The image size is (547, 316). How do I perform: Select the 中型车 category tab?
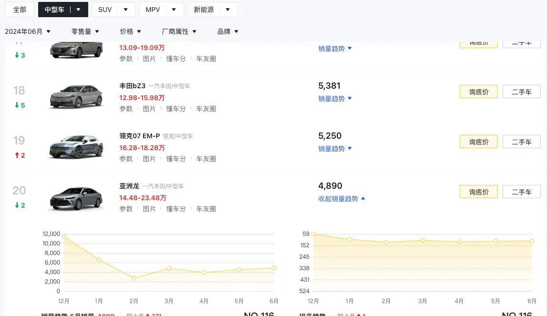tap(54, 10)
